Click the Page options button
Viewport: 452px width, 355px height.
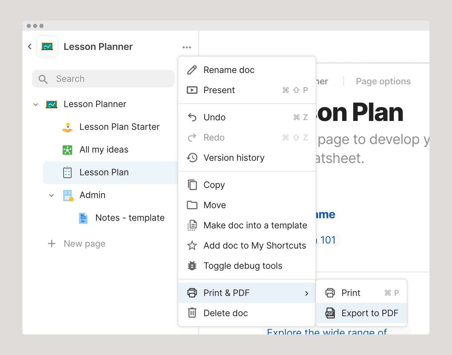383,81
